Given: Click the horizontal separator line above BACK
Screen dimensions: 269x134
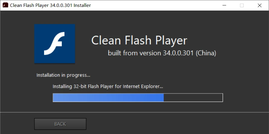Looking at the screenshot, I should pos(135,112).
